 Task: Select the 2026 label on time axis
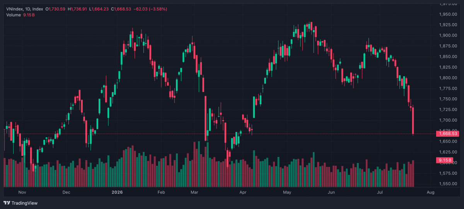pos(116,192)
